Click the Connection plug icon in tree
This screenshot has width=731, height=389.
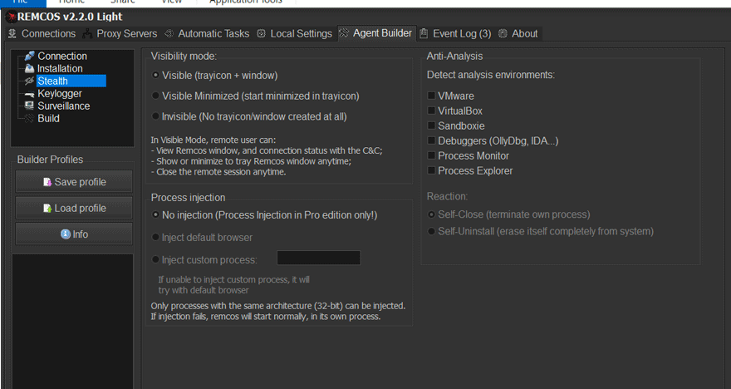pos(29,56)
